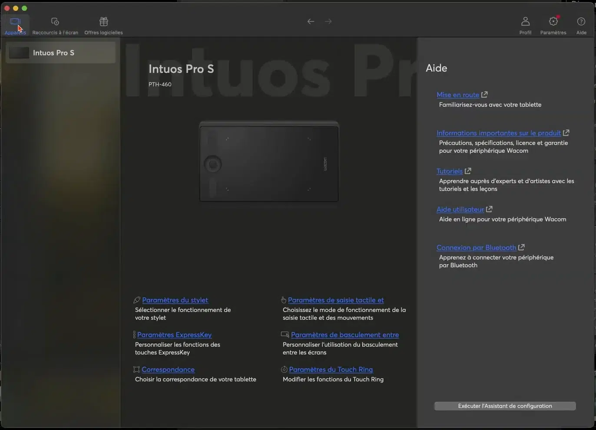Click the red close window button
The width and height of the screenshot is (596, 430).
coord(7,8)
